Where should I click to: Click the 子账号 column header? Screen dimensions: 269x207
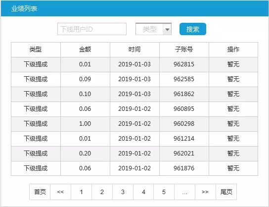(x=184, y=50)
